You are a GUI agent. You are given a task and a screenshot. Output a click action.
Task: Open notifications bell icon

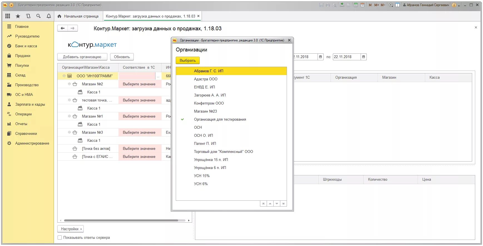tap(49, 16)
